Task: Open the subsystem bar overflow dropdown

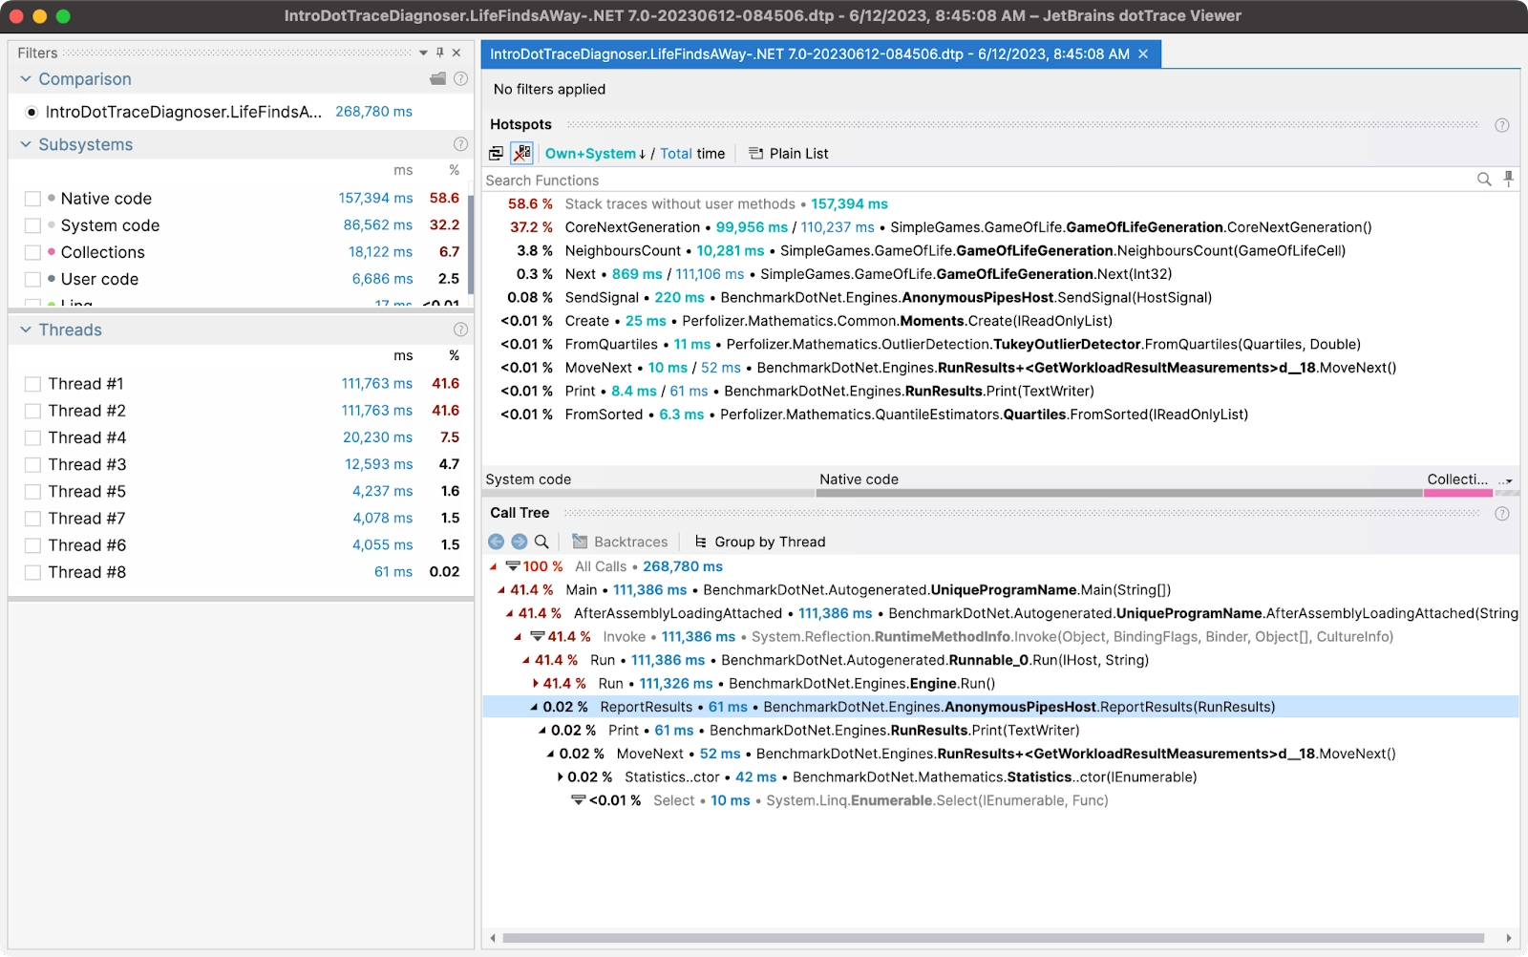Action: [x=1506, y=480]
